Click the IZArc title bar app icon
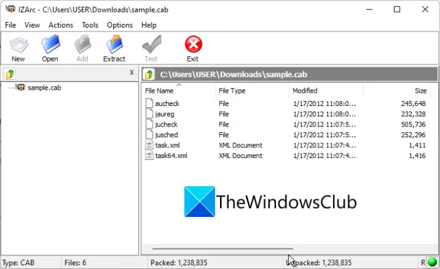Viewport: 440px width, 269px height. [11, 9]
